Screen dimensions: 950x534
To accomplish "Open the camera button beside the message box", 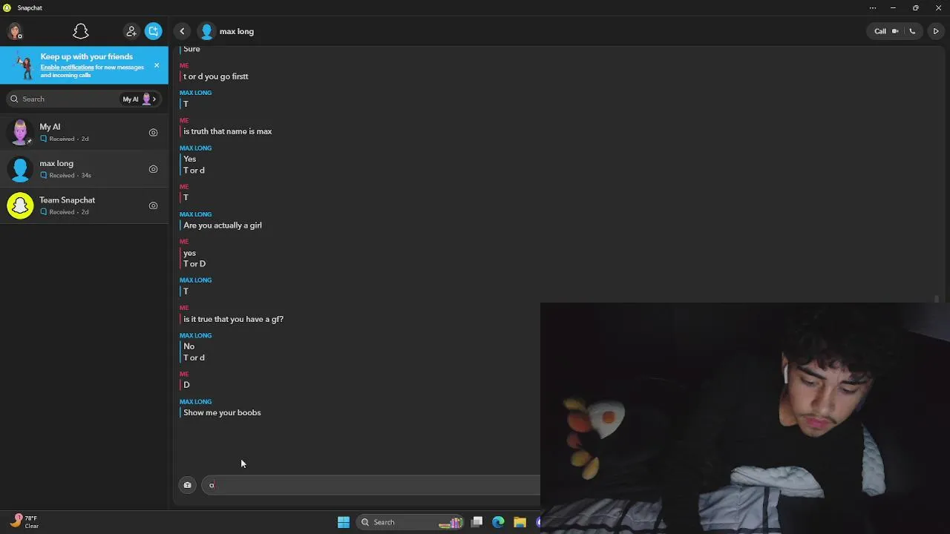I will (x=187, y=485).
